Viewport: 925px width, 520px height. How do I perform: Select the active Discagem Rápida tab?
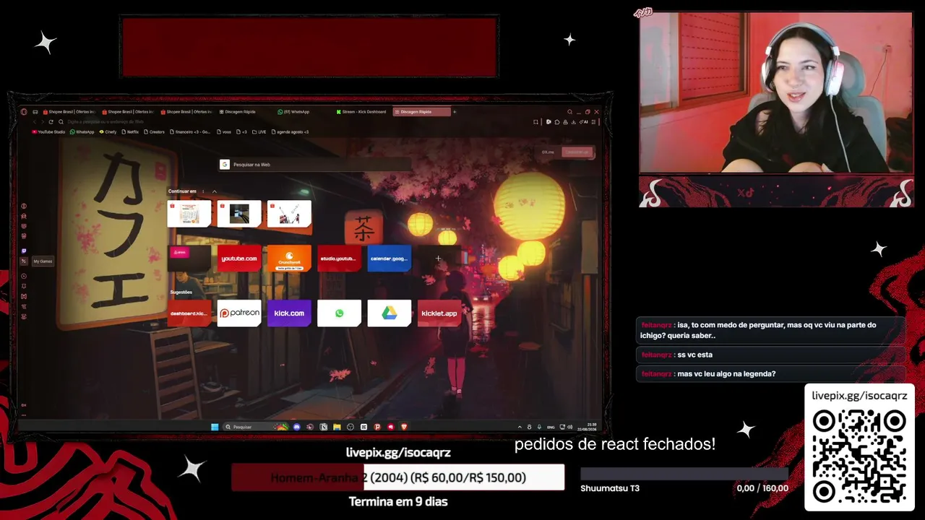422,112
